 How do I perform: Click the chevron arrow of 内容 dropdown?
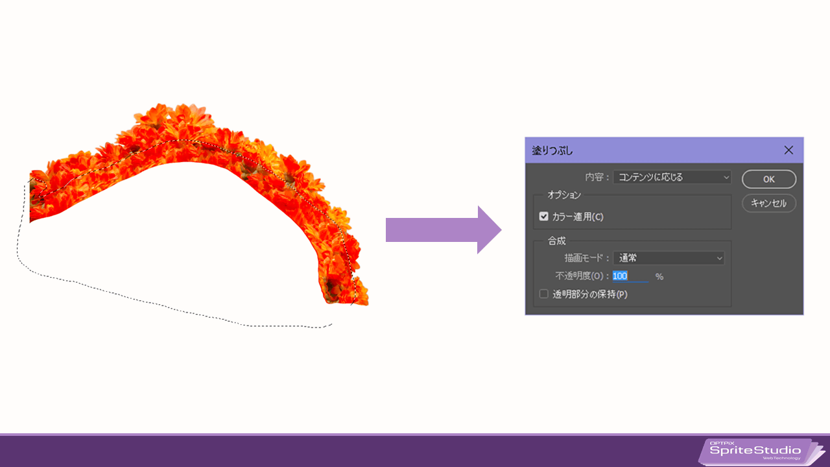tap(726, 177)
